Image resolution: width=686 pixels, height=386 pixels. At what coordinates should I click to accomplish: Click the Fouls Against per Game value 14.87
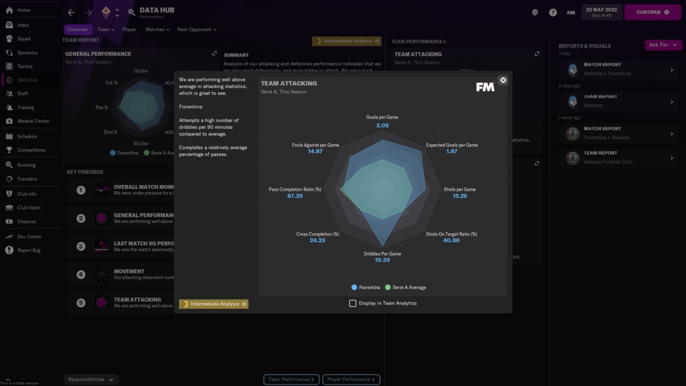pos(315,151)
